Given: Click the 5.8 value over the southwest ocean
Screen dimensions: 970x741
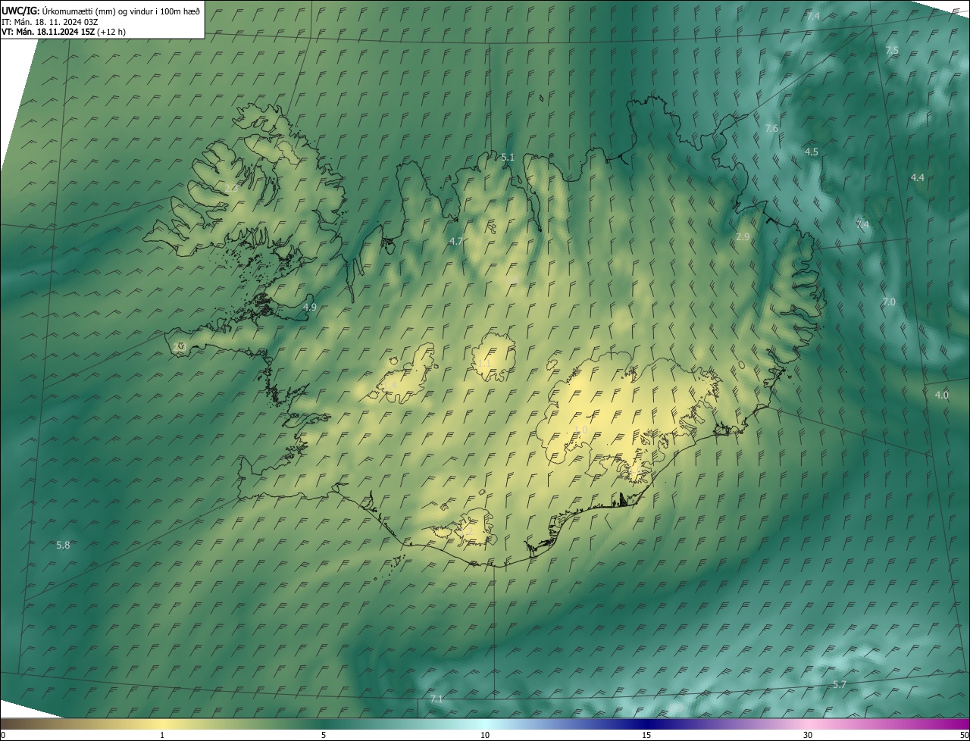Looking at the screenshot, I should pyautogui.click(x=63, y=545).
